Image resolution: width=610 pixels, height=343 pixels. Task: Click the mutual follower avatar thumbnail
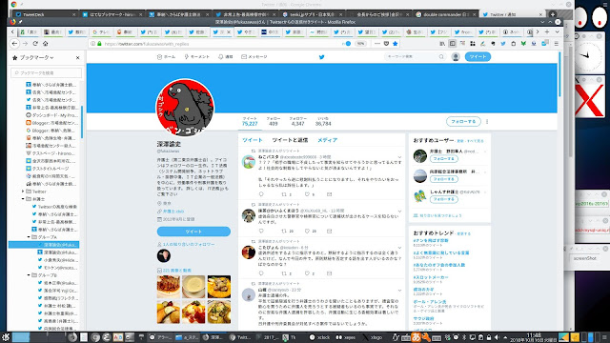pos(164,256)
